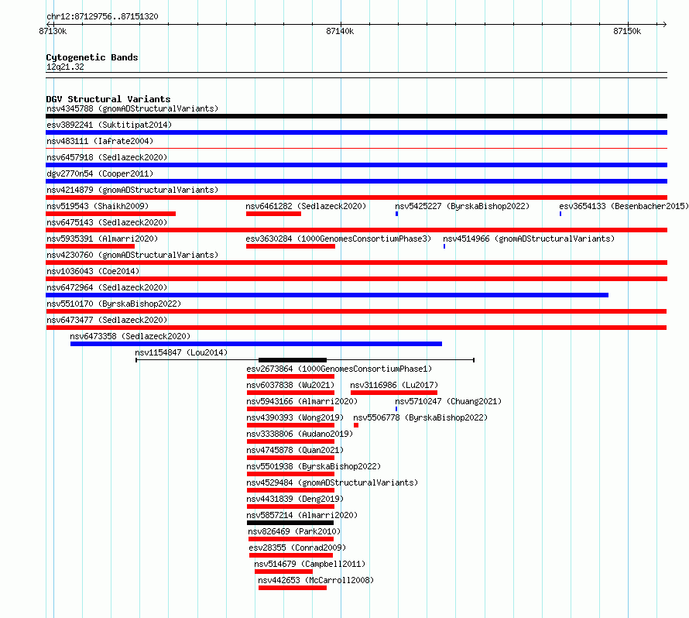Click small red marker under nsv5506778

(356, 425)
